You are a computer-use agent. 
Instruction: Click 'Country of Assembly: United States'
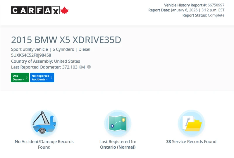pos(46,61)
